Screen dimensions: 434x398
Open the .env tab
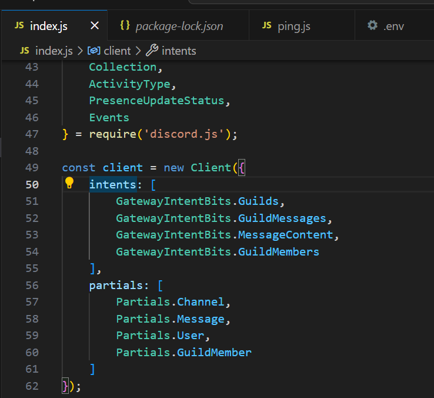pos(394,25)
